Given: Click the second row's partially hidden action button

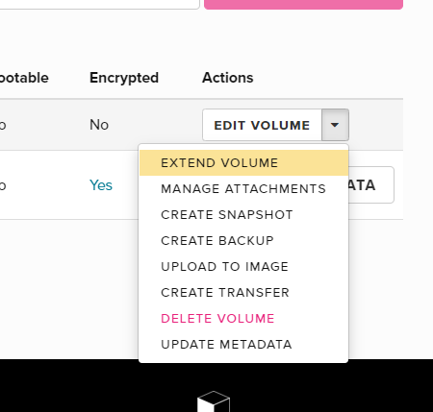Looking at the screenshot, I should [x=371, y=184].
